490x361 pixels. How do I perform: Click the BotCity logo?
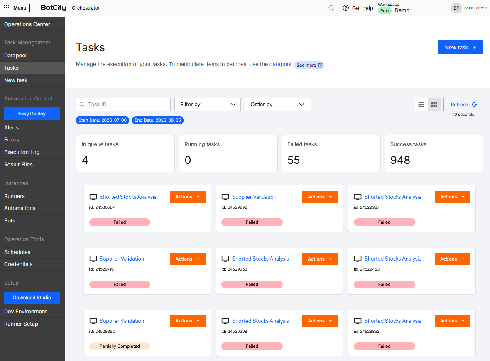coord(53,8)
